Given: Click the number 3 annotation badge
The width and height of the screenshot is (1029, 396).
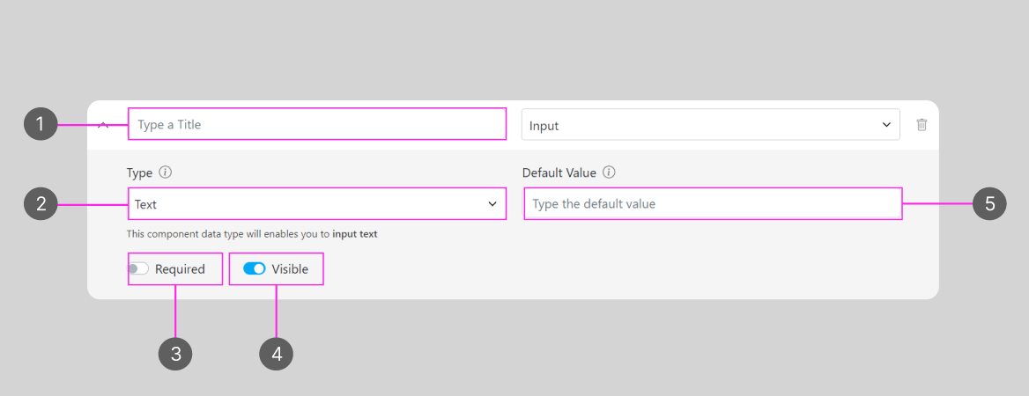Looking at the screenshot, I should point(175,354).
